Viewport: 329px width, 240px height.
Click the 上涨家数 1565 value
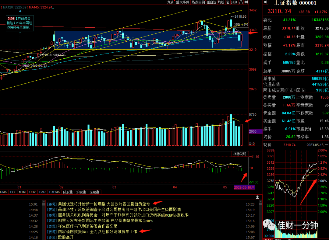click(324, 97)
